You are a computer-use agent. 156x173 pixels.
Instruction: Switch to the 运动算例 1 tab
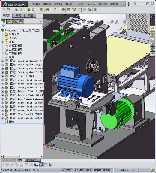[33, 160]
